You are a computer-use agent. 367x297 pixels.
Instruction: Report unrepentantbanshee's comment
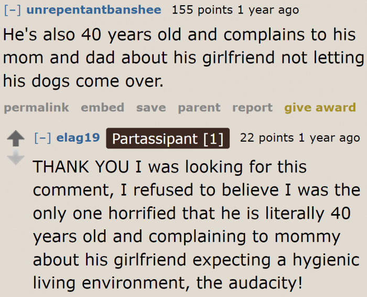point(252,108)
